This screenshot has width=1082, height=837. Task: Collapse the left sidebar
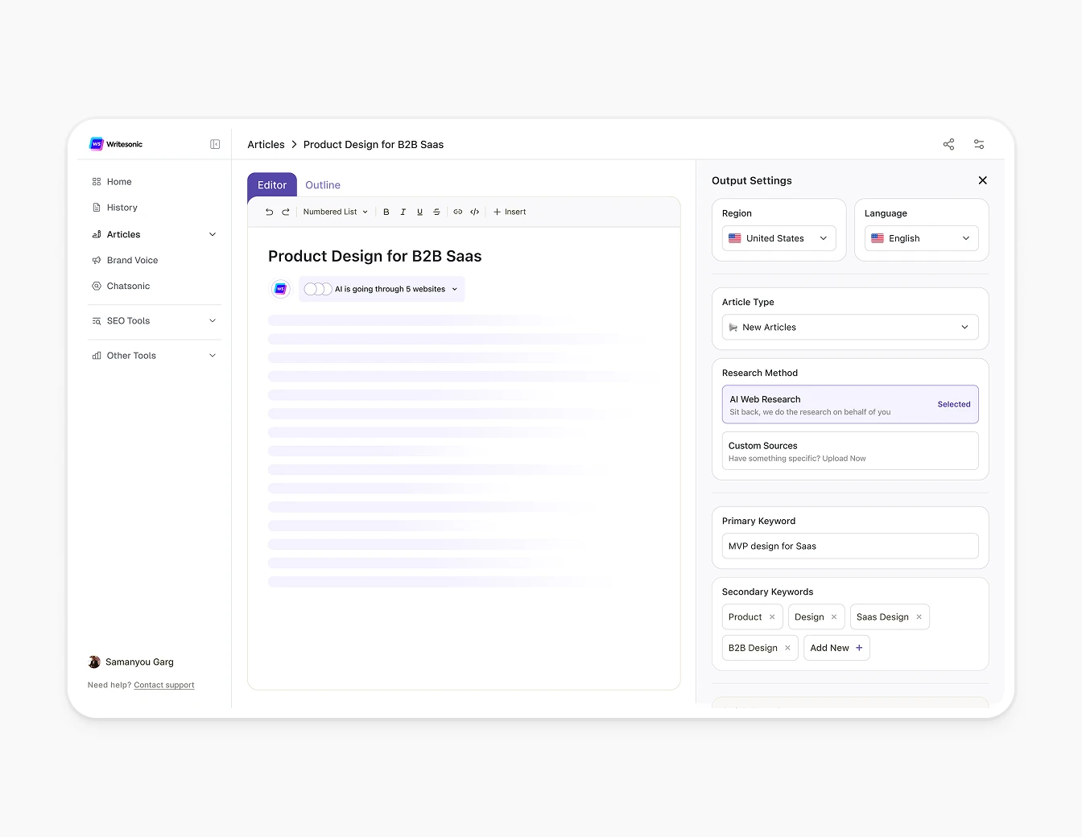pos(214,144)
